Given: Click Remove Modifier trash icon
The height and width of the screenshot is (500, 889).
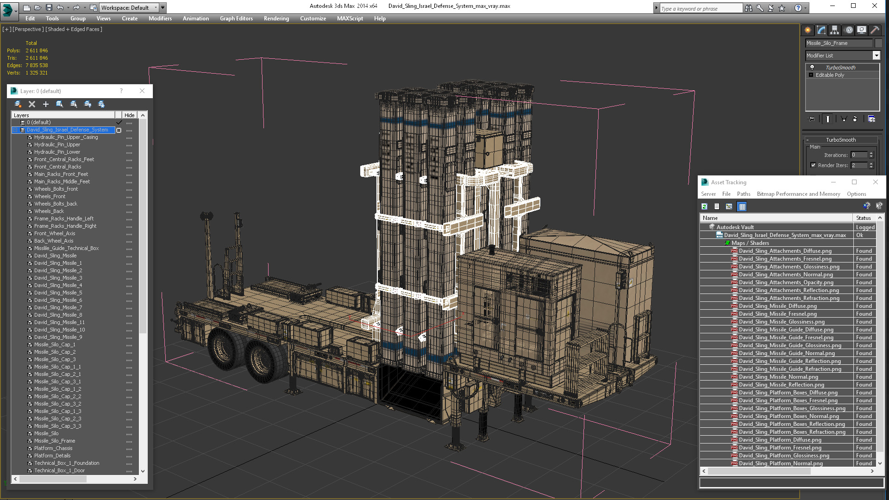Looking at the screenshot, I should (855, 119).
